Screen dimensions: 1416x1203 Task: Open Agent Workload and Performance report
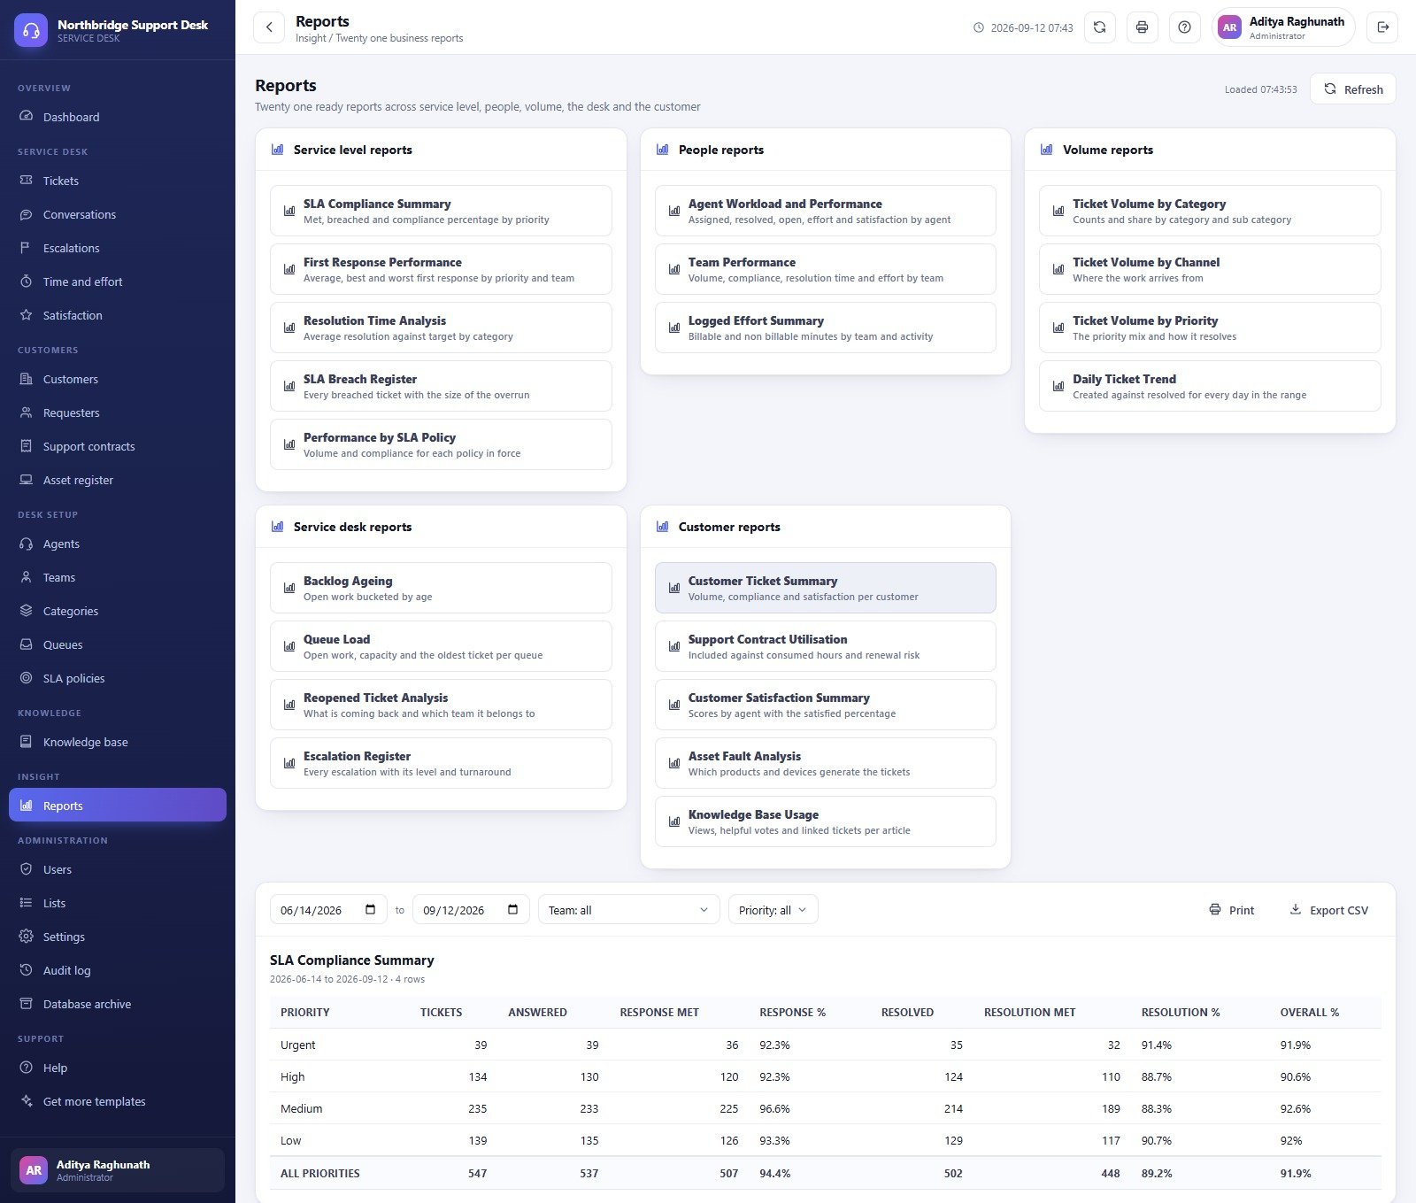[825, 211]
